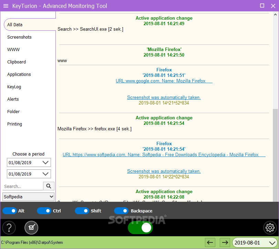Click the Firefox heading at 14:21:51
Screen dimensions: 279x249
coord(164,70)
